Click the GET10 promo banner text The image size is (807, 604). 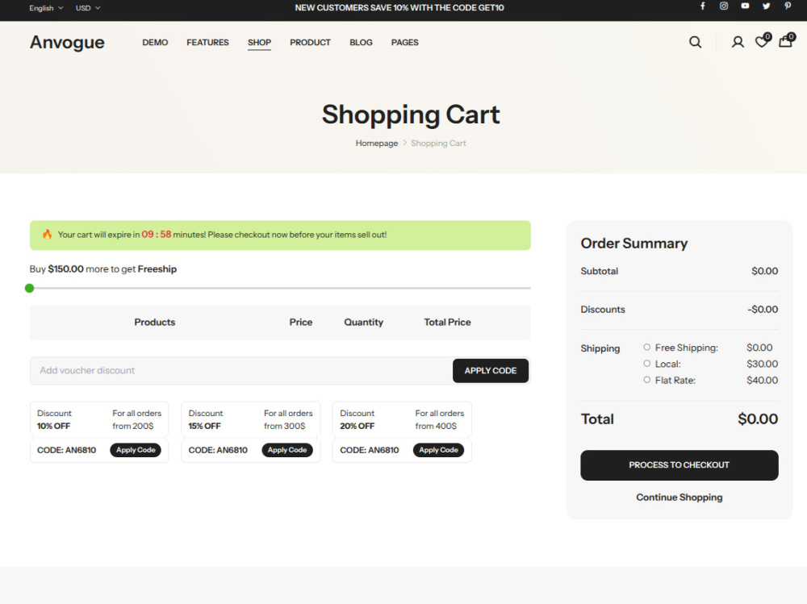point(399,8)
